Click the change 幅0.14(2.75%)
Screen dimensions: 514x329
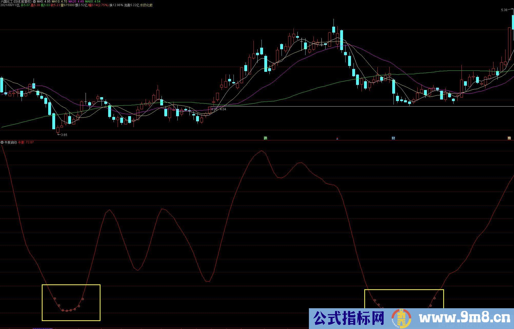(x=98, y=5)
